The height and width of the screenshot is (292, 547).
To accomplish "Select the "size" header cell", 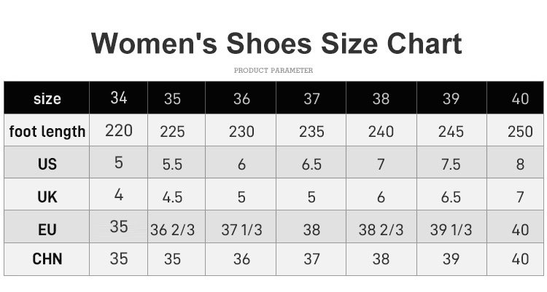I will coord(47,99).
